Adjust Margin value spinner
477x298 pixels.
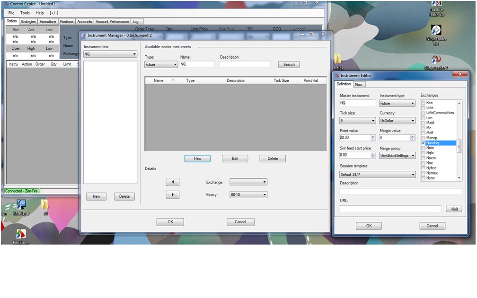(x=413, y=138)
